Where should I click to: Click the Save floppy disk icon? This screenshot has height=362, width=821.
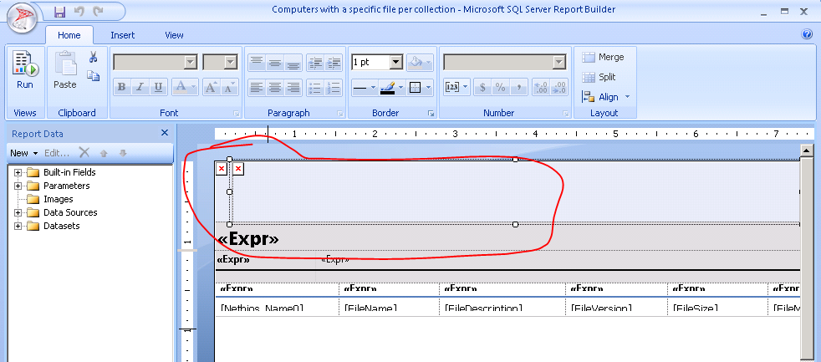coord(59,11)
